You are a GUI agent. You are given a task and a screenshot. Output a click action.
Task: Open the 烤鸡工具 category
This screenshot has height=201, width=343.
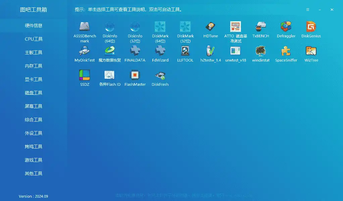pos(34,147)
